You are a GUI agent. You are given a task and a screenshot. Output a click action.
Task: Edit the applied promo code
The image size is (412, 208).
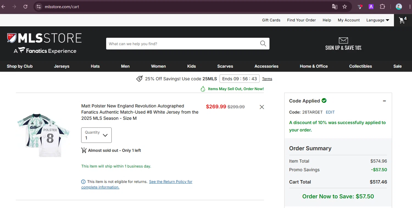click(330, 112)
